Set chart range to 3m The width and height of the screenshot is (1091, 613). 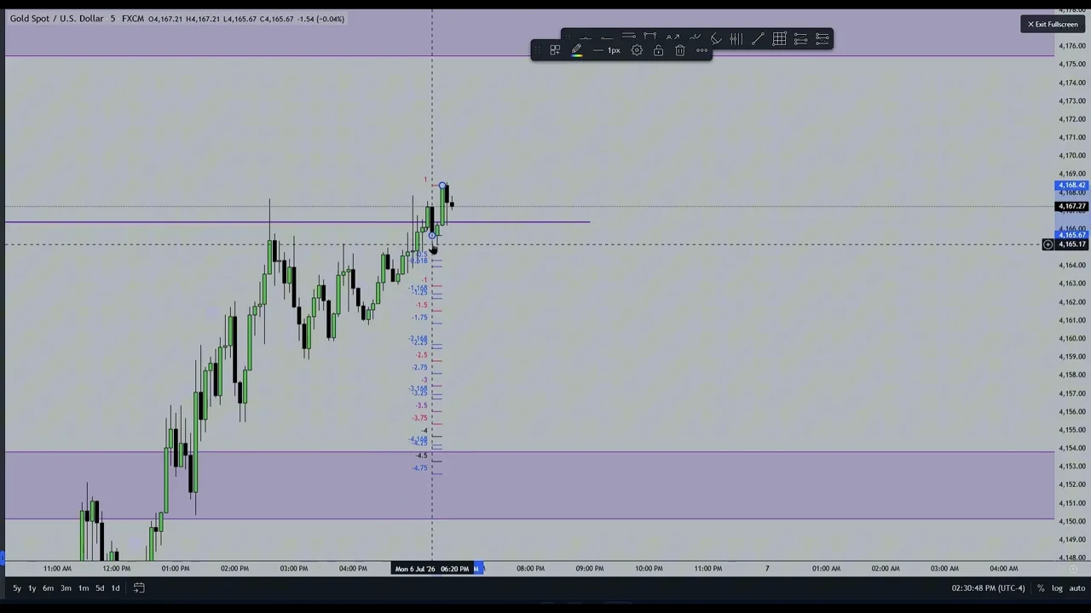click(66, 587)
